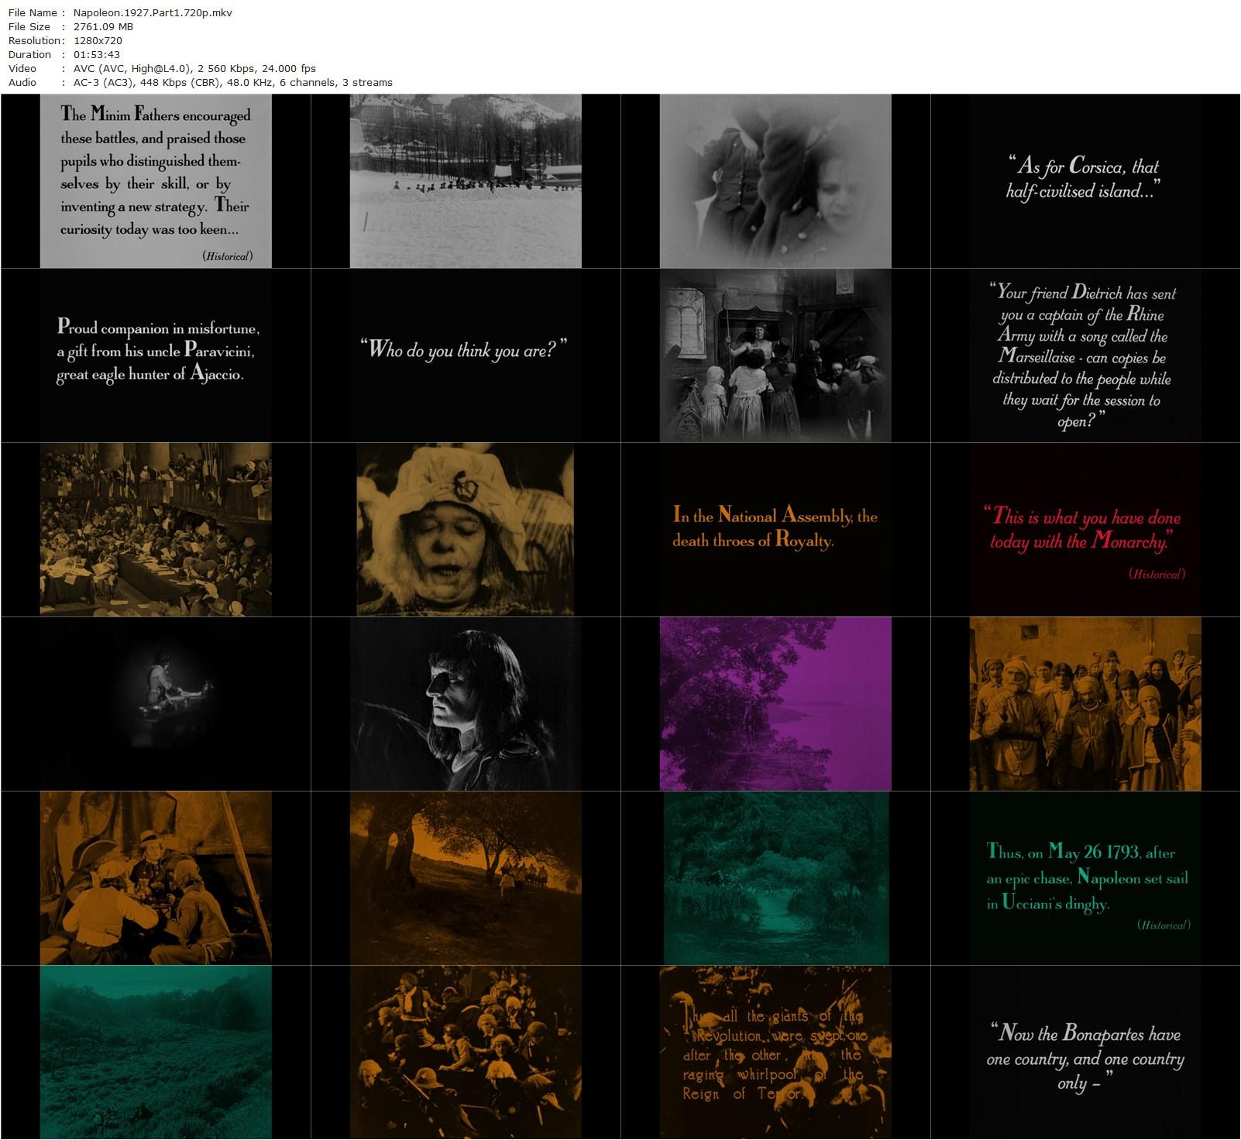The image size is (1241, 1140).
Task: Click the 'Proud companion in misfortune' frame
Action: tap(156, 355)
